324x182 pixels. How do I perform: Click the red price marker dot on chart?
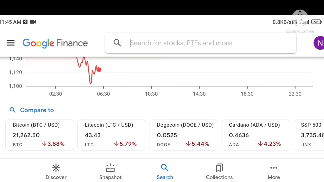(x=99, y=70)
